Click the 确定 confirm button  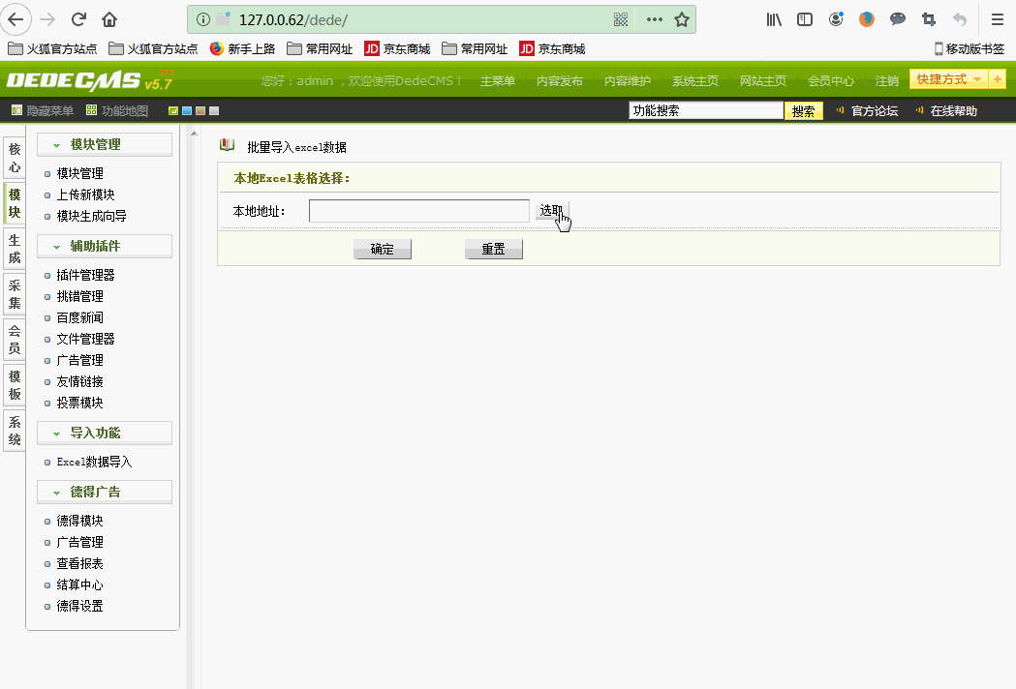tap(382, 249)
